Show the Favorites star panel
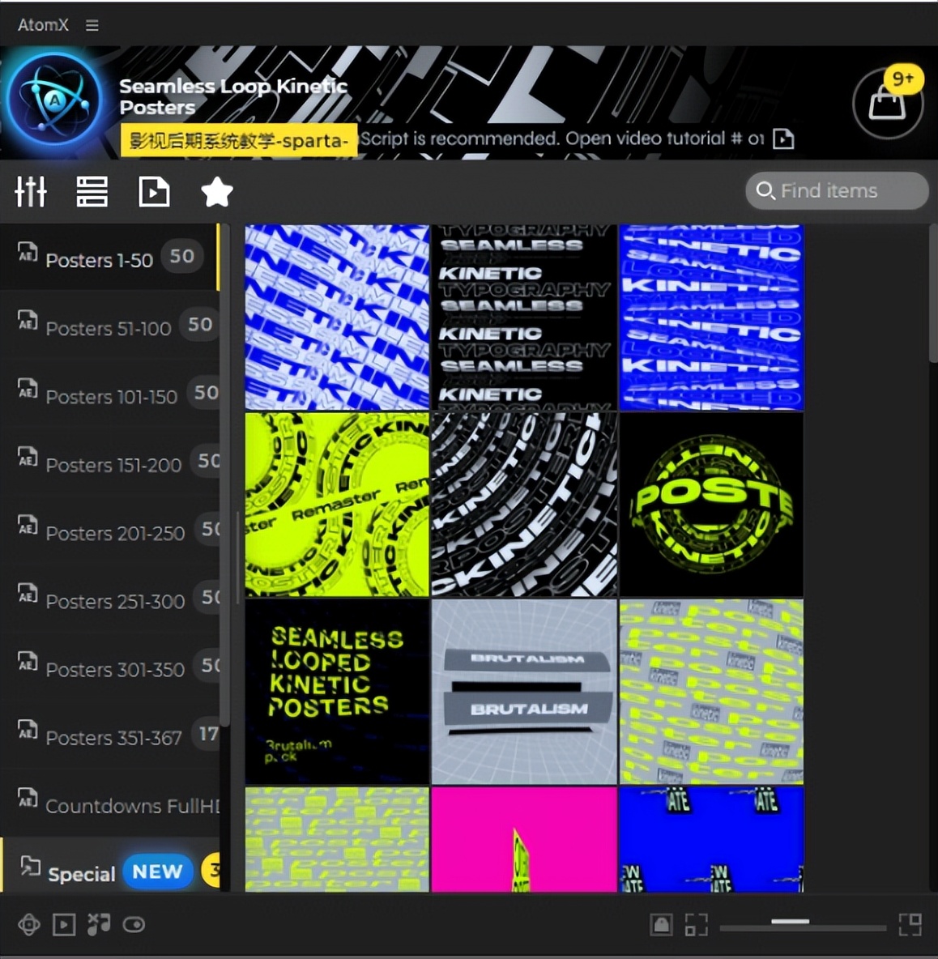The height and width of the screenshot is (959, 938). 216,192
